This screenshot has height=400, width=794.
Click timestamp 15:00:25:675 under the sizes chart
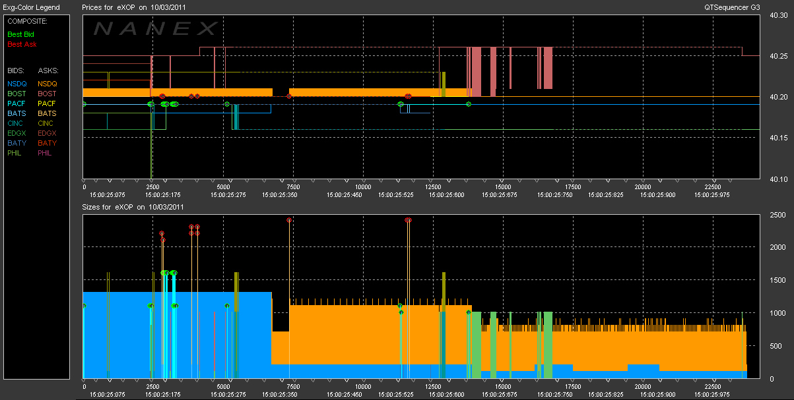[500, 395]
